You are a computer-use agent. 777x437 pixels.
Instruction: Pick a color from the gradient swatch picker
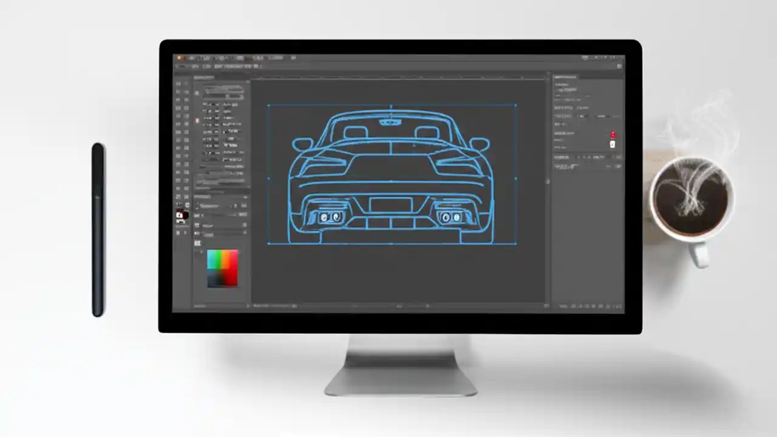click(222, 267)
